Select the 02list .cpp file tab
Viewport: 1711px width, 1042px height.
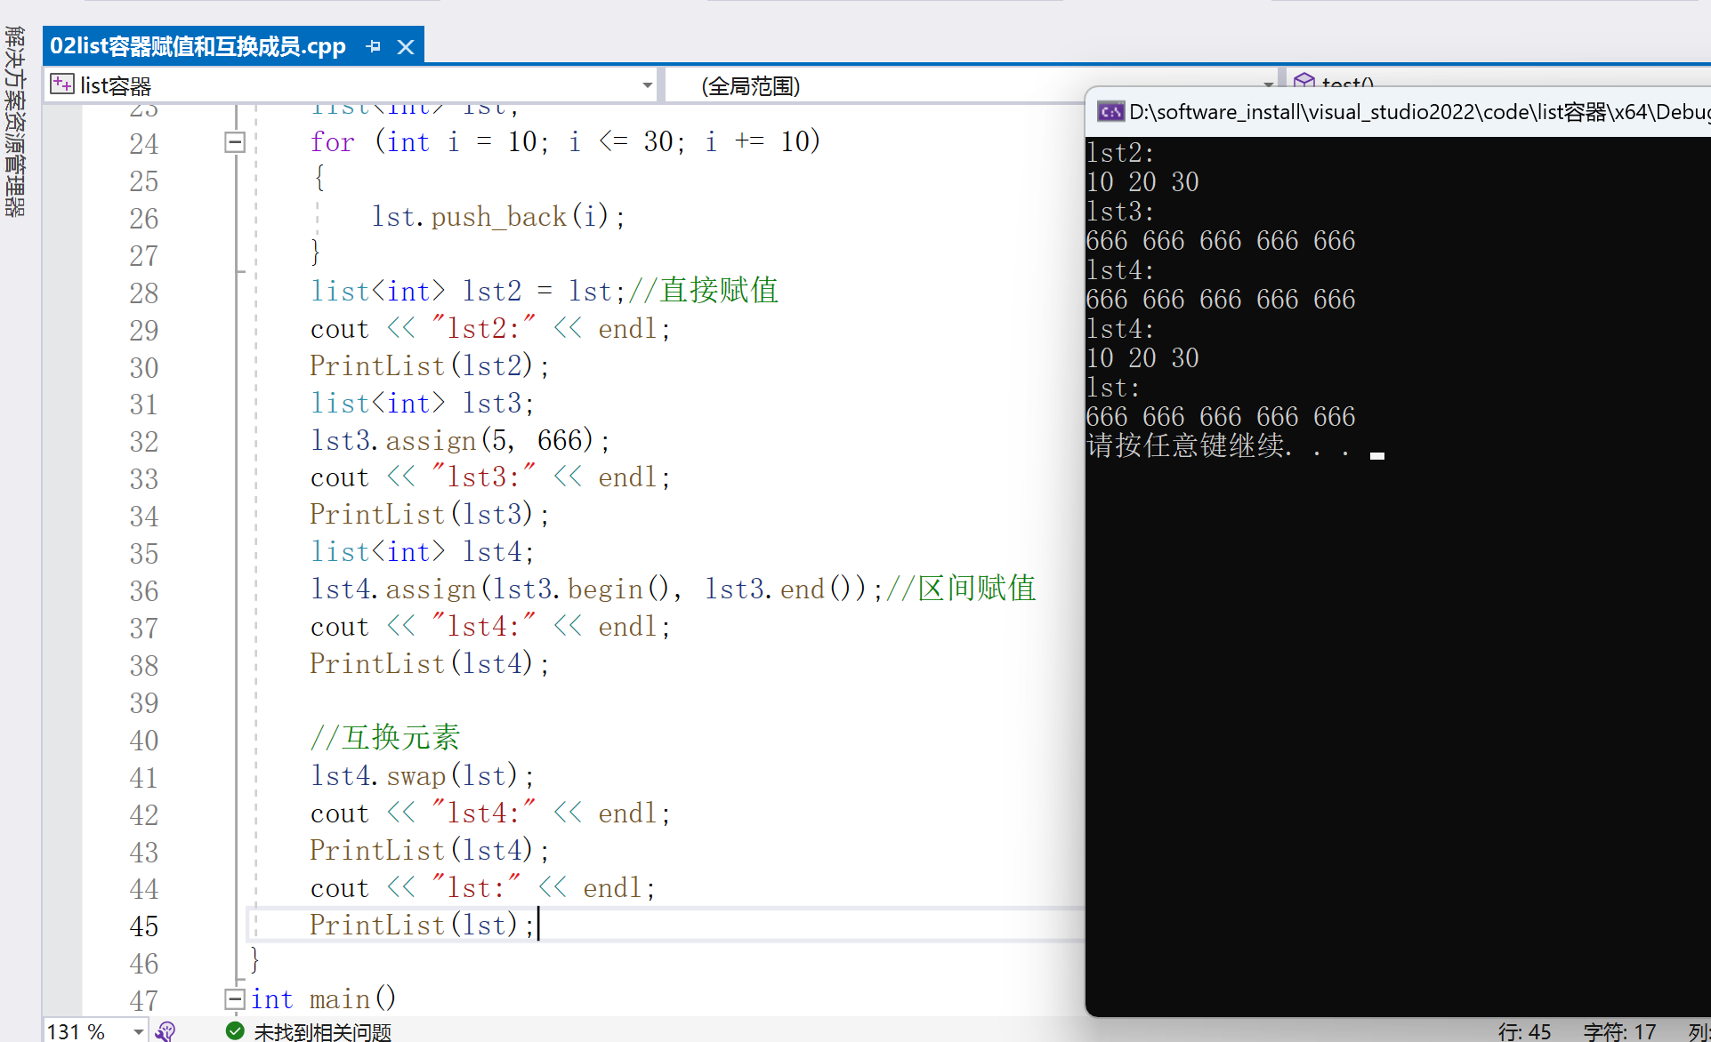pyautogui.click(x=198, y=46)
